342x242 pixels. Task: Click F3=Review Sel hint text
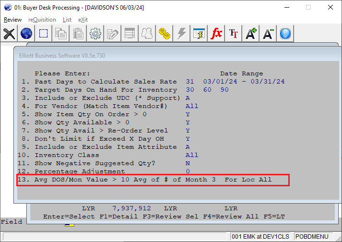point(171,217)
